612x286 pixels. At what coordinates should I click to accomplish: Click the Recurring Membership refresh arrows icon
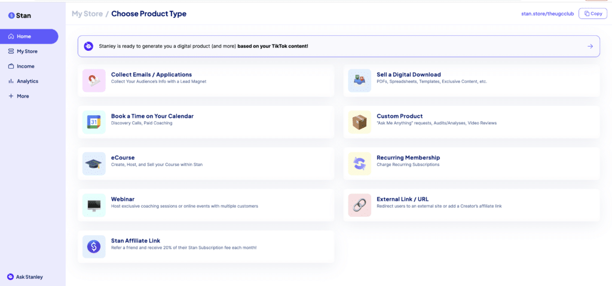pos(359,164)
